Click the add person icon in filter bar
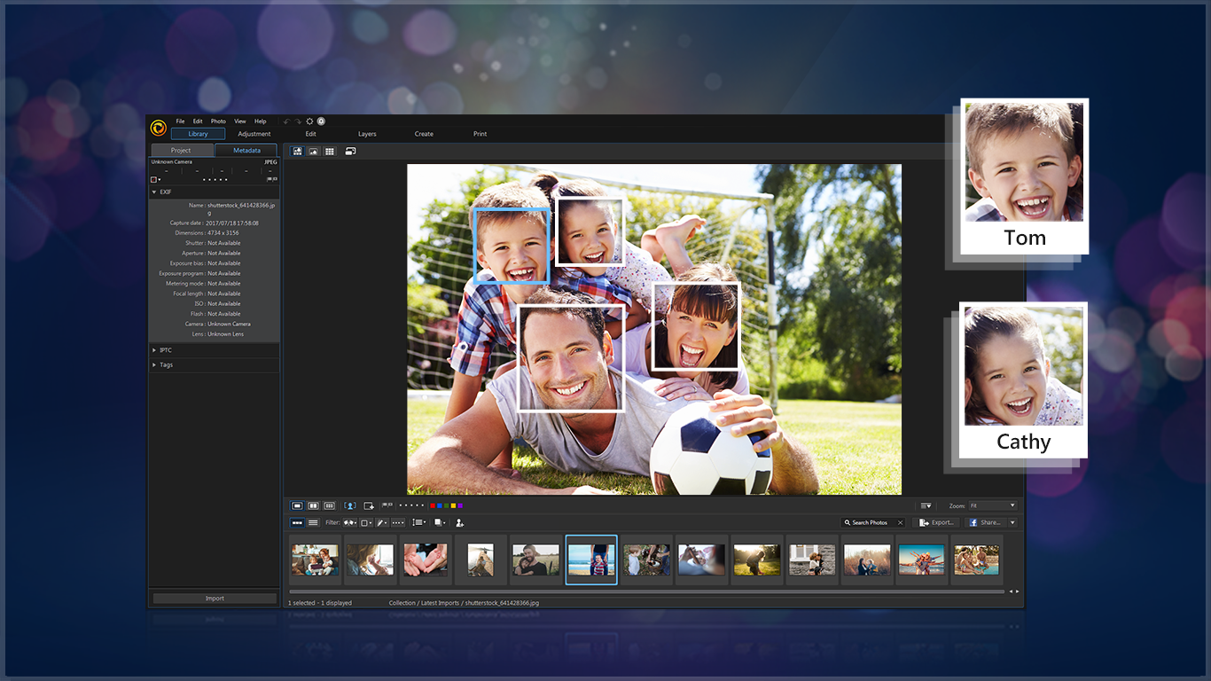The image size is (1211, 681). click(x=459, y=522)
